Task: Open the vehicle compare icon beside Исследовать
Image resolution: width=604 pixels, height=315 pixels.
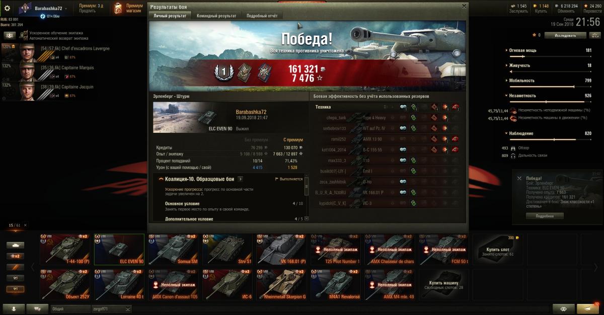Action: click(595, 35)
